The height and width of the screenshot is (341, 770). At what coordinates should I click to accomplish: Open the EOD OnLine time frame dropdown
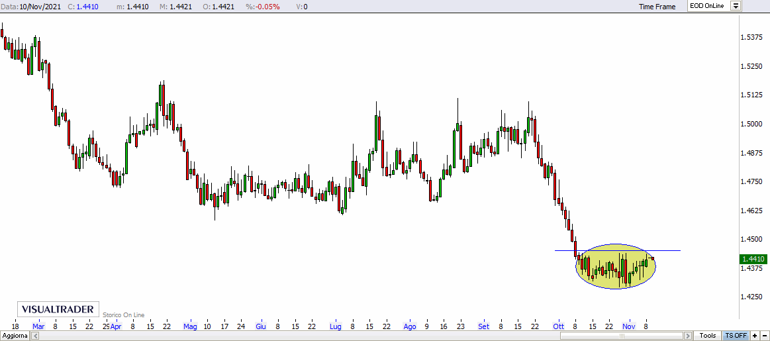coord(736,7)
